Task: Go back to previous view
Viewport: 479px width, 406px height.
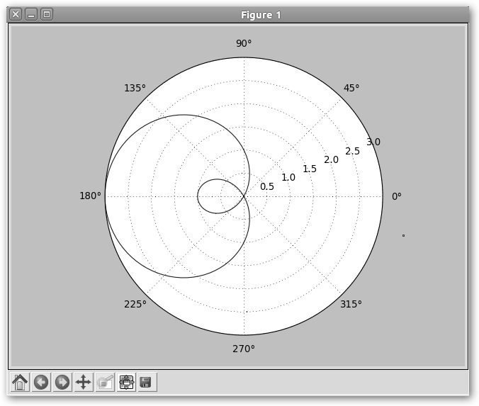Action: [41, 382]
